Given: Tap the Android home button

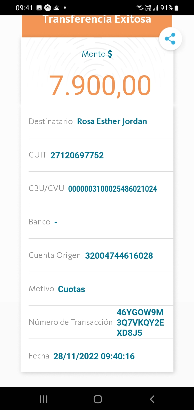Looking at the screenshot, I should point(98,399).
